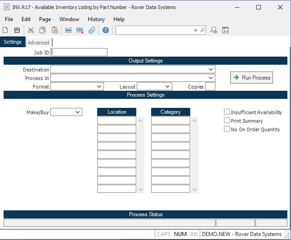The image size is (291, 240).
Task: Switch to the Advanced tab
Action: [38, 43]
